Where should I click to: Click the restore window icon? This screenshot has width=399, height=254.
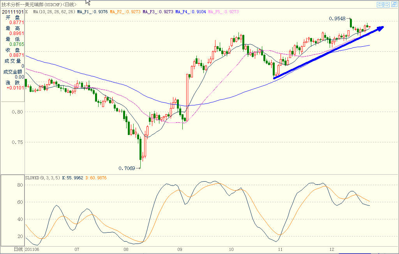pos(394,4)
